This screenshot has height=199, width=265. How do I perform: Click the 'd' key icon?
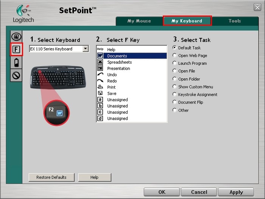tap(100, 118)
